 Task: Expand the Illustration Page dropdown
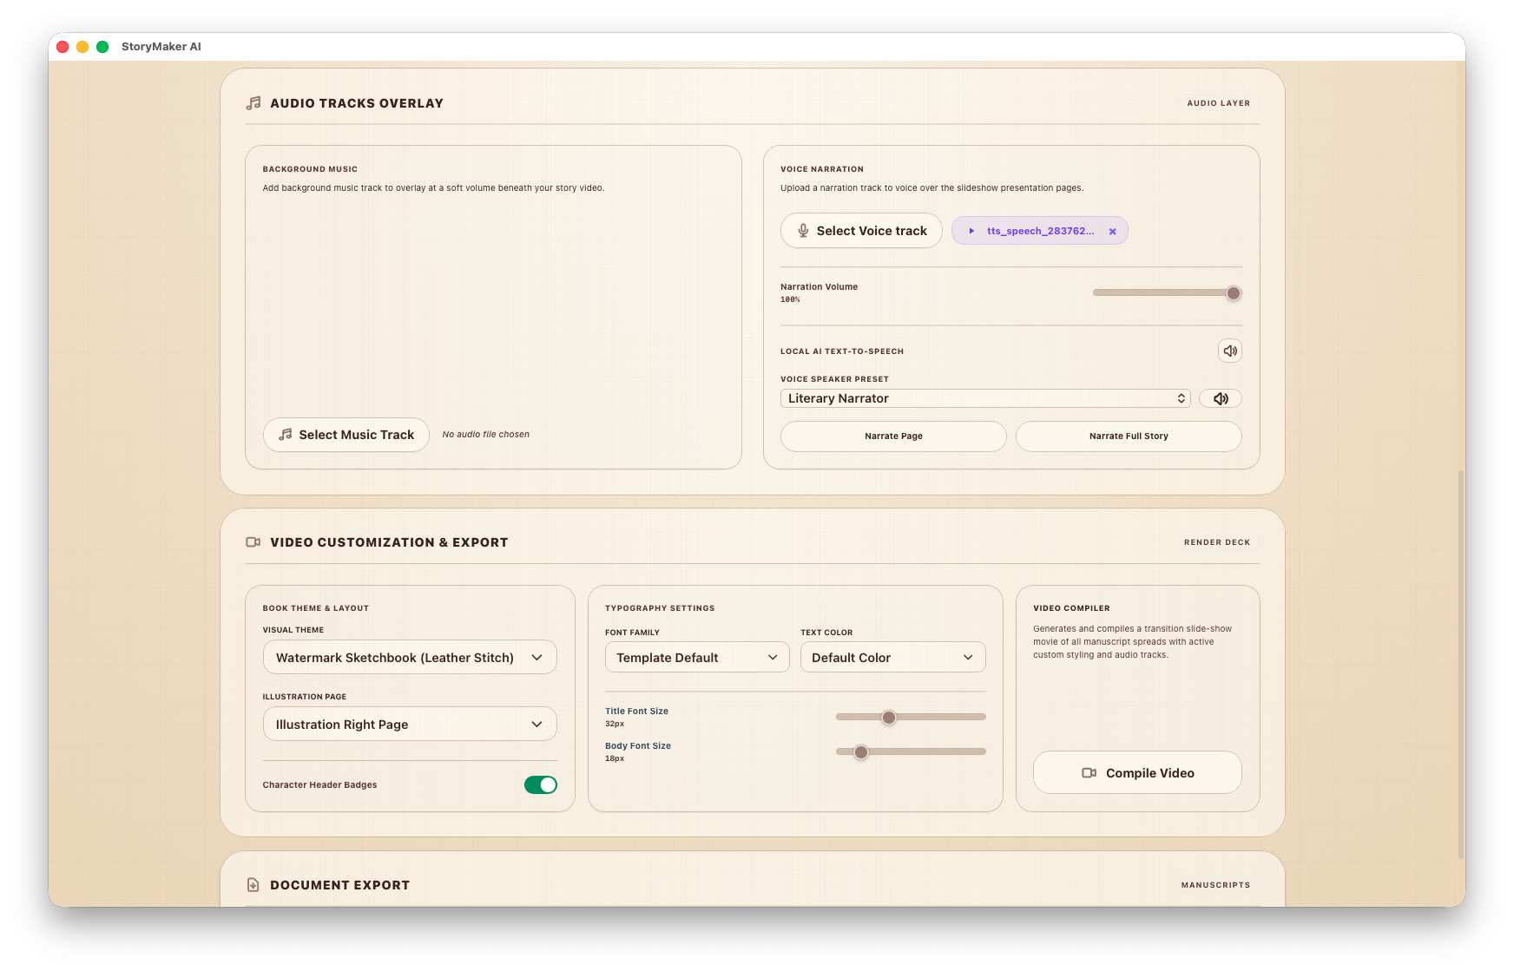pyautogui.click(x=410, y=725)
